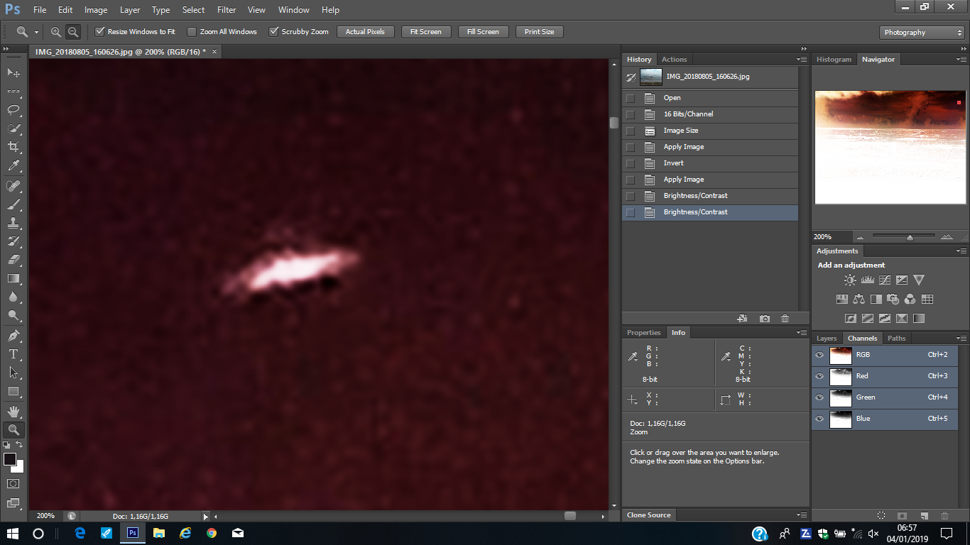
Task: Click the foreground color swatch
Action: point(10,459)
